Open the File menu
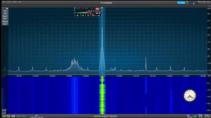The width and height of the screenshot is (211, 118). coord(4,2)
